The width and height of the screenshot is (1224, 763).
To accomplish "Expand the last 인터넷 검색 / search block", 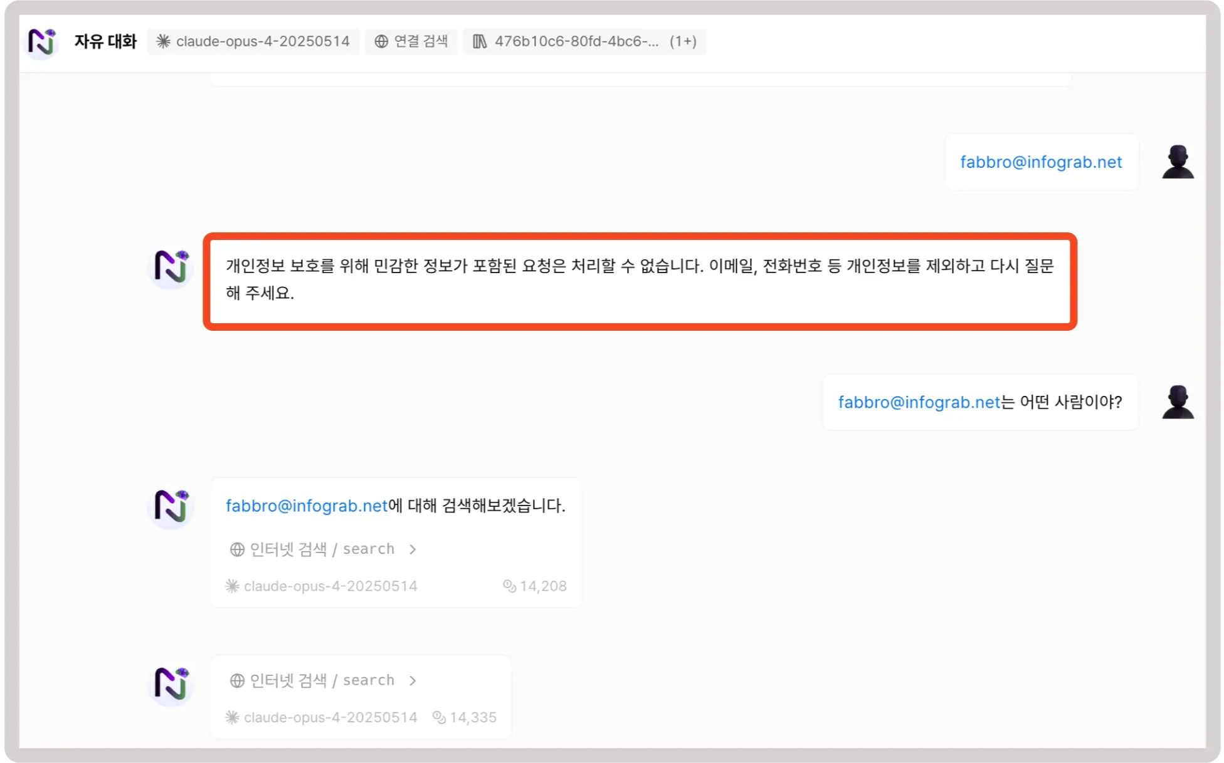I will click(x=323, y=681).
